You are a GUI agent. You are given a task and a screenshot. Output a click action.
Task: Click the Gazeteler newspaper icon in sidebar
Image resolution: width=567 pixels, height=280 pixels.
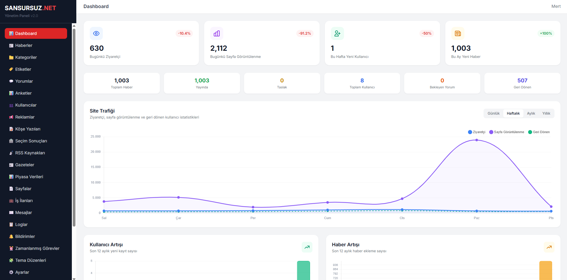[x=11, y=165]
